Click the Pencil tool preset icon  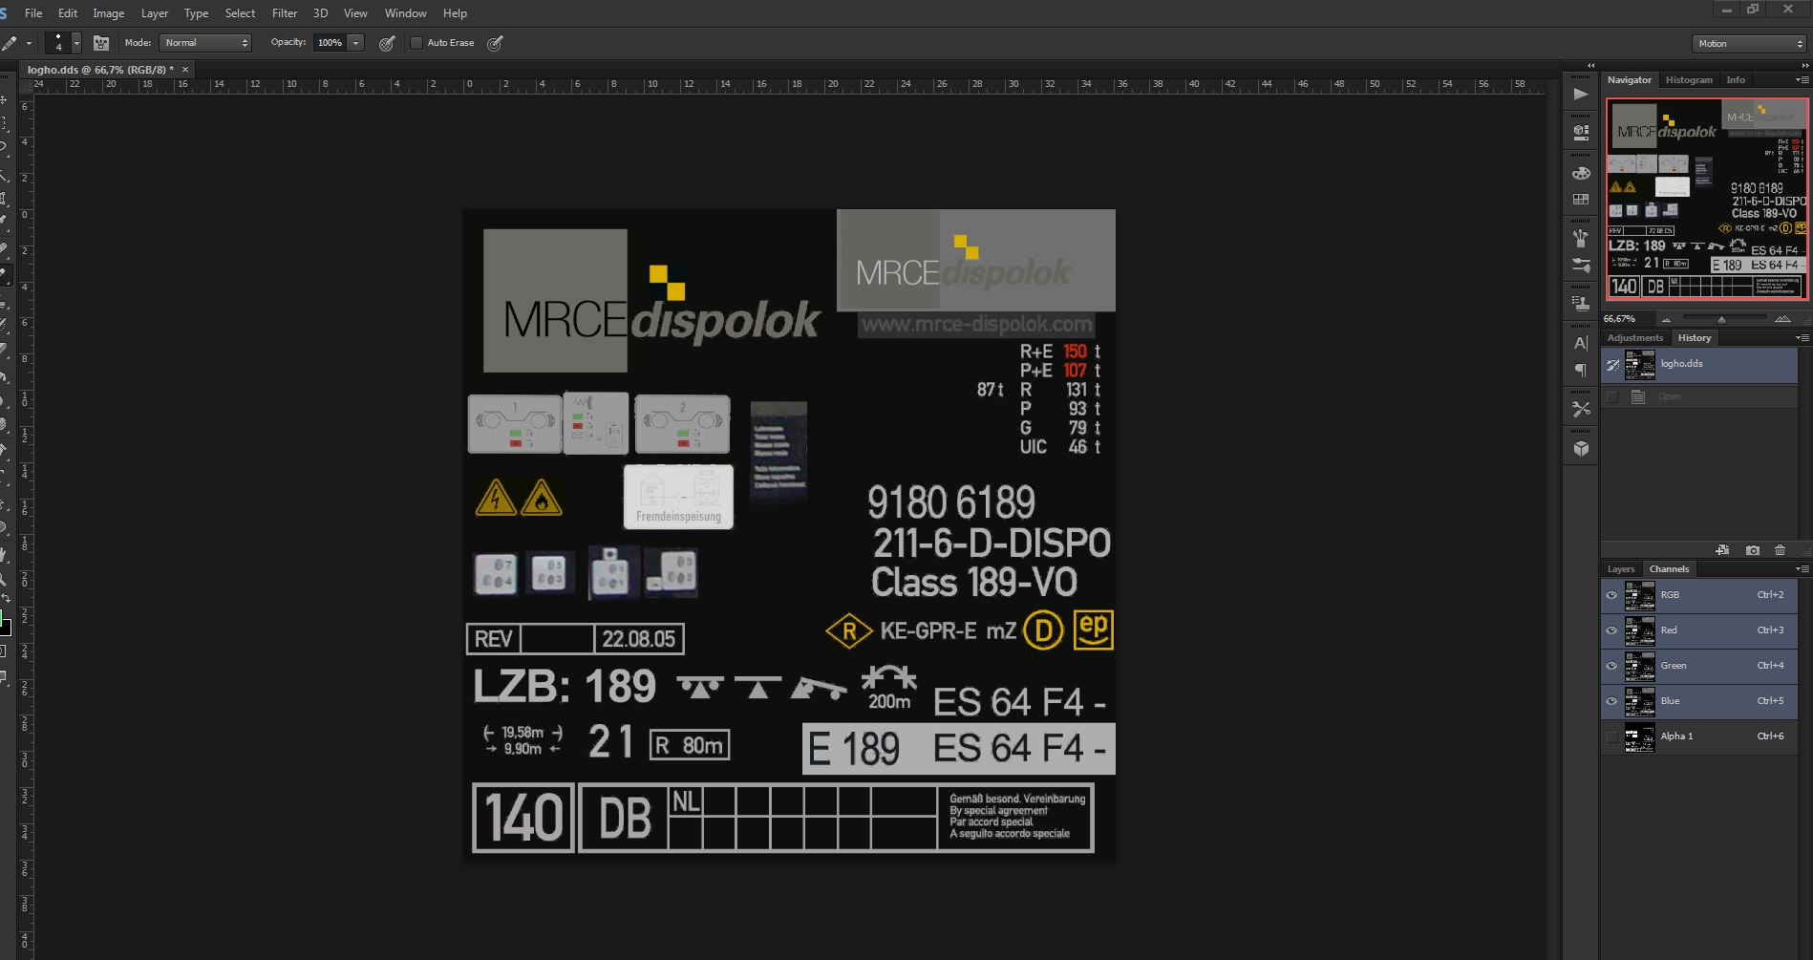tap(10, 43)
